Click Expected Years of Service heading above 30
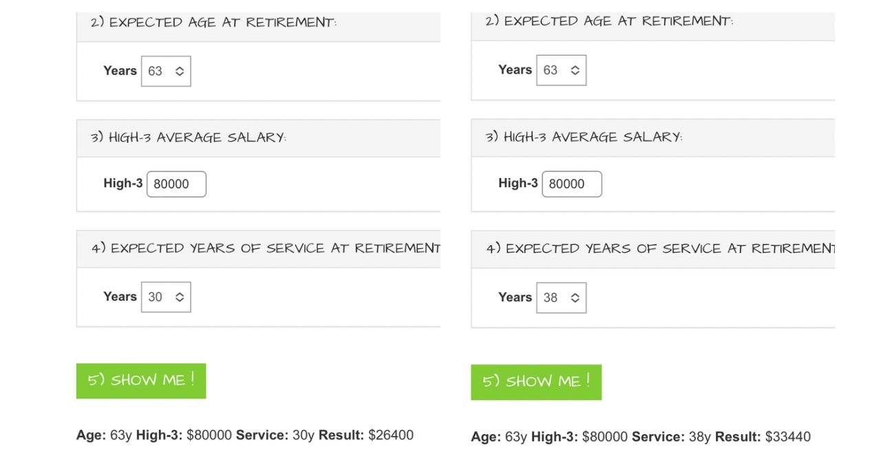The image size is (881, 461). click(x=266, y=248)
